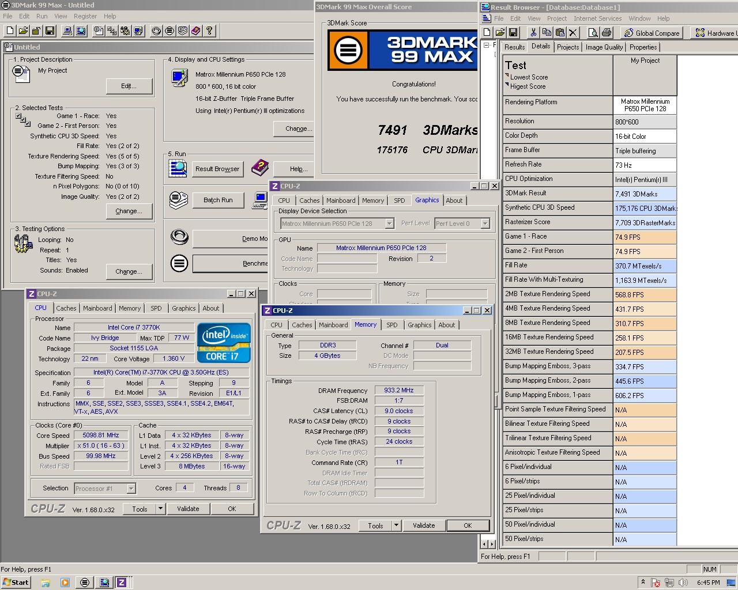Click Lowest Score sort link in Result Browser

click(x=529, y=77)
